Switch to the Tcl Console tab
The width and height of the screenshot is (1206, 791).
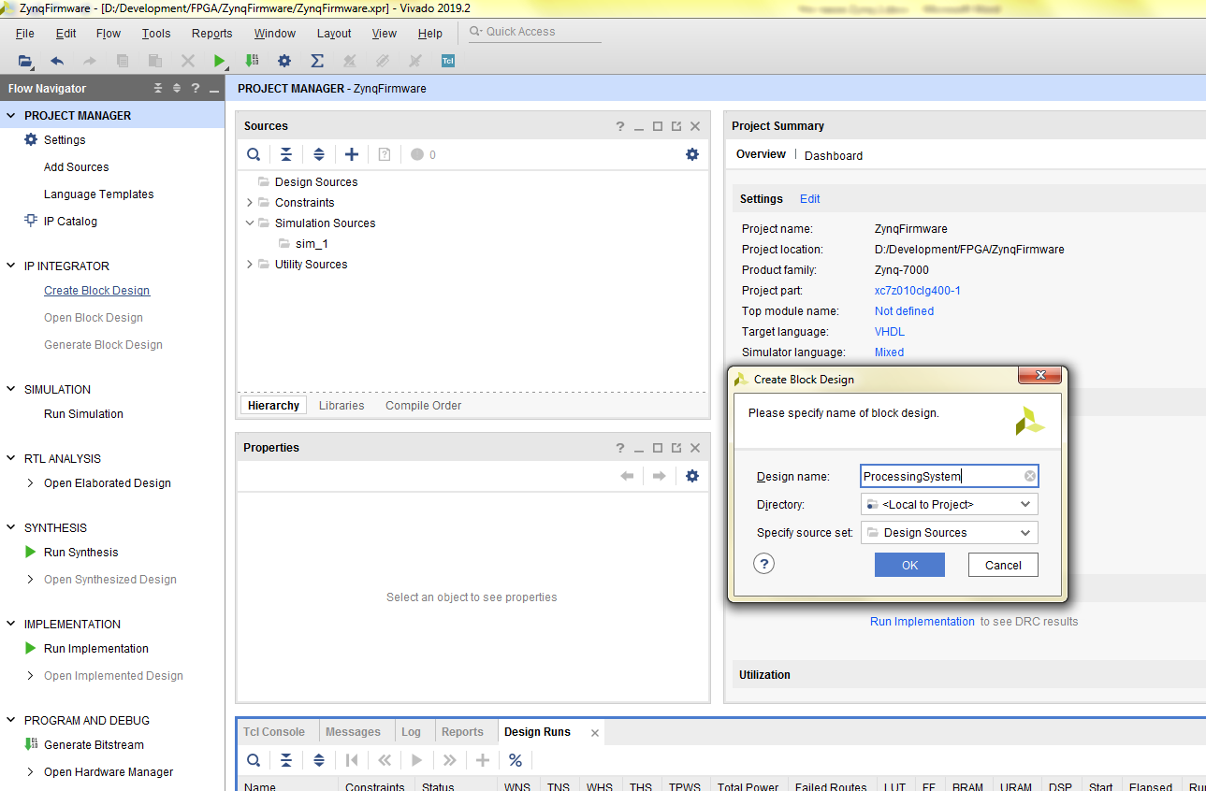click(x=274, y=732)
